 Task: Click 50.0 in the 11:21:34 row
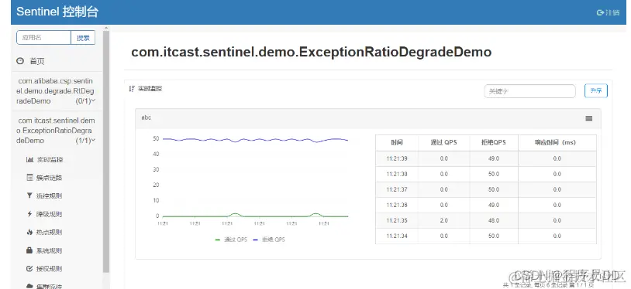(x=494, y=236)
